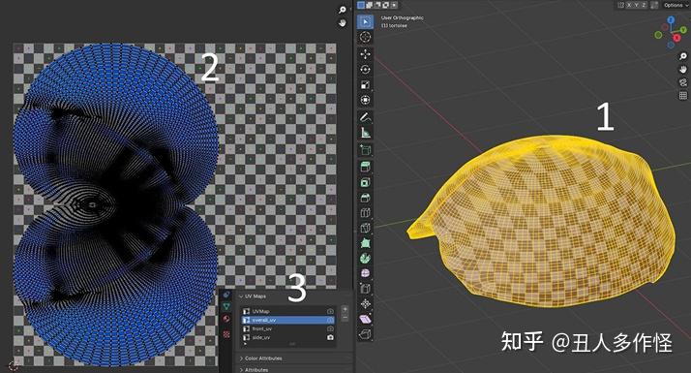Click the 3D viewport zoom magnifier icon
This screenshot has height=373, width=691.
[x=682, y=56]
